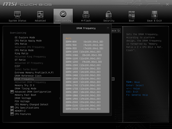Select DDR4-1000 (10x100.00x1.00)

[83, 52]
